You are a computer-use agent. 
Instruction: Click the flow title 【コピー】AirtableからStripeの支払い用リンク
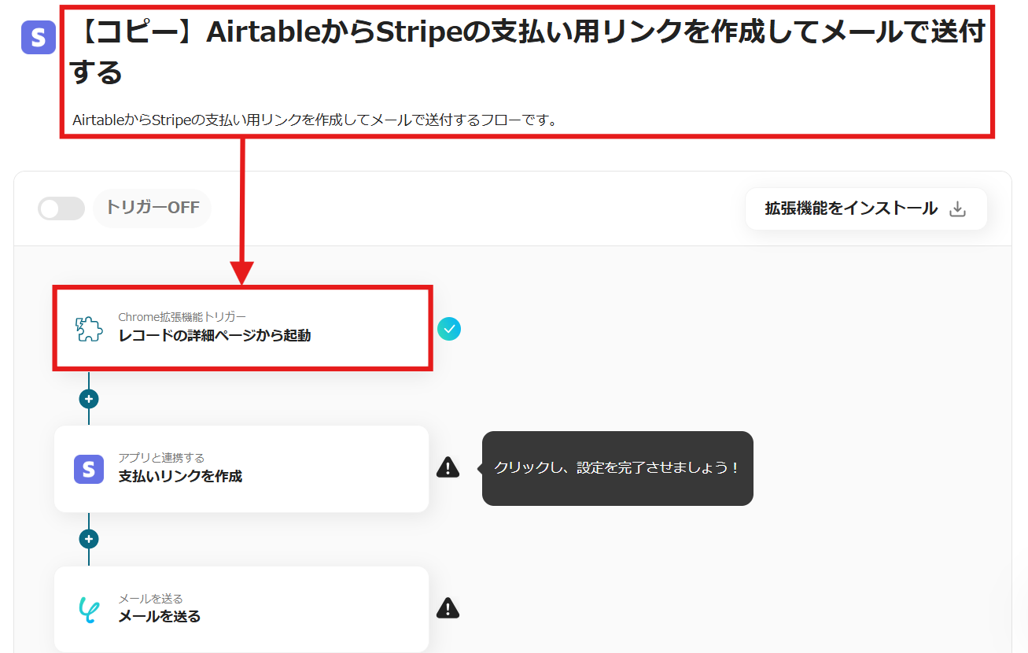pyautogui.click(x=527, y=52)
